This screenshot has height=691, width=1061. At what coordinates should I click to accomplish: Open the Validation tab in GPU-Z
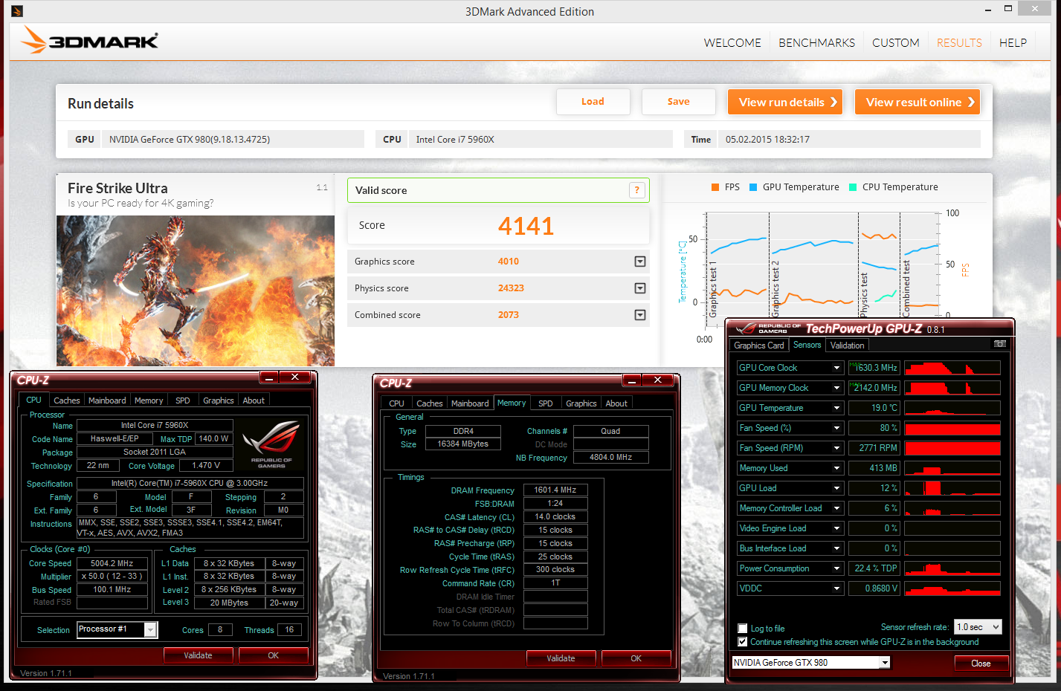point(847,345)
